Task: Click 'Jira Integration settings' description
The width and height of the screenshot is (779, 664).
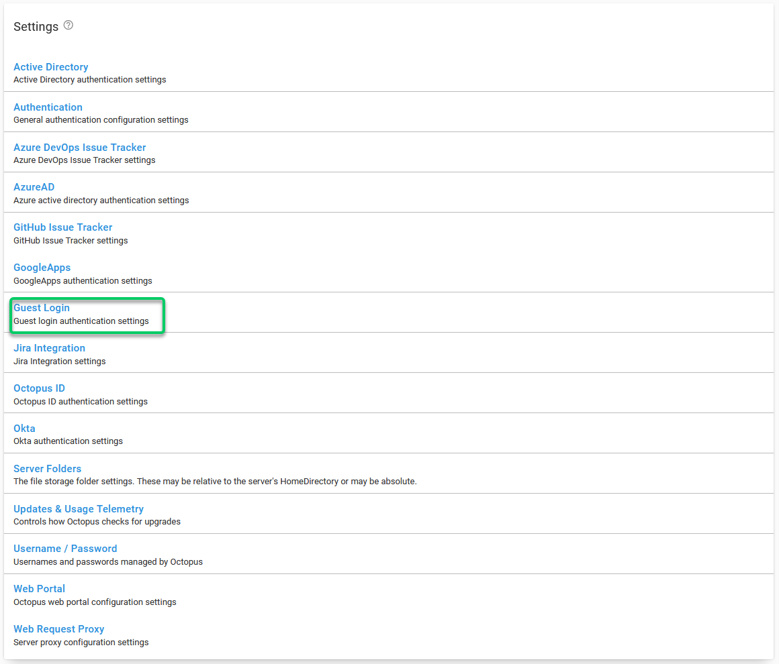Action: point(60,362)
